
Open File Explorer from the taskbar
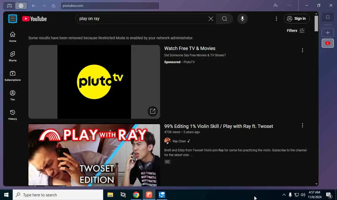[x=110, y=195]
